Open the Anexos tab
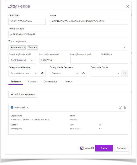 click(69, 82)
